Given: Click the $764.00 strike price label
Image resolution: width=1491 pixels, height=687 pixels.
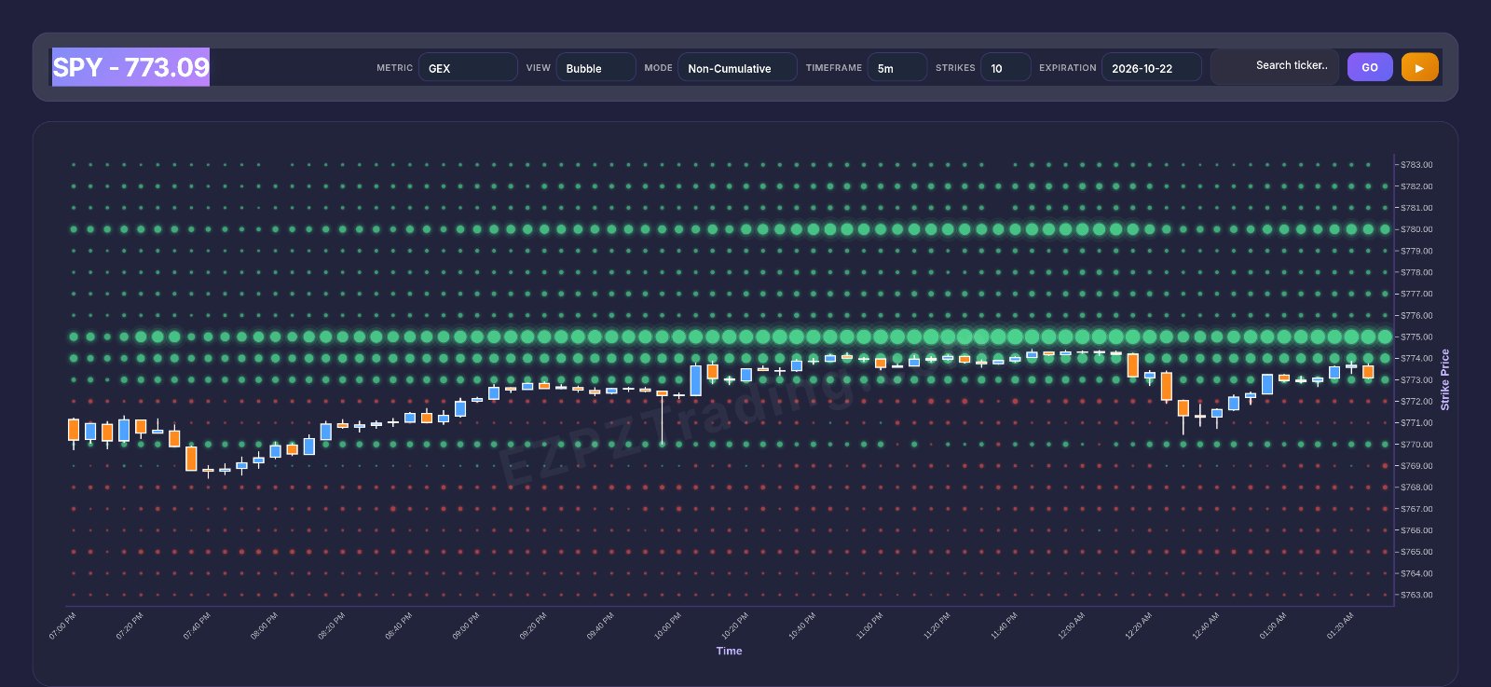Looking at the screenshot, I should pos(1416,573).
